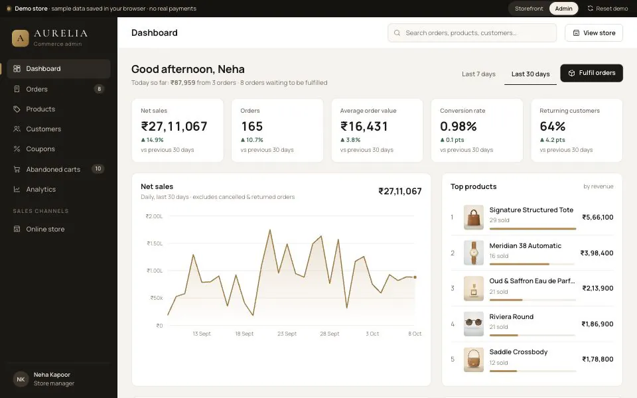
Task: Click the 'Good afternoon, Neha' heading
Action: [x=188, y=69]
